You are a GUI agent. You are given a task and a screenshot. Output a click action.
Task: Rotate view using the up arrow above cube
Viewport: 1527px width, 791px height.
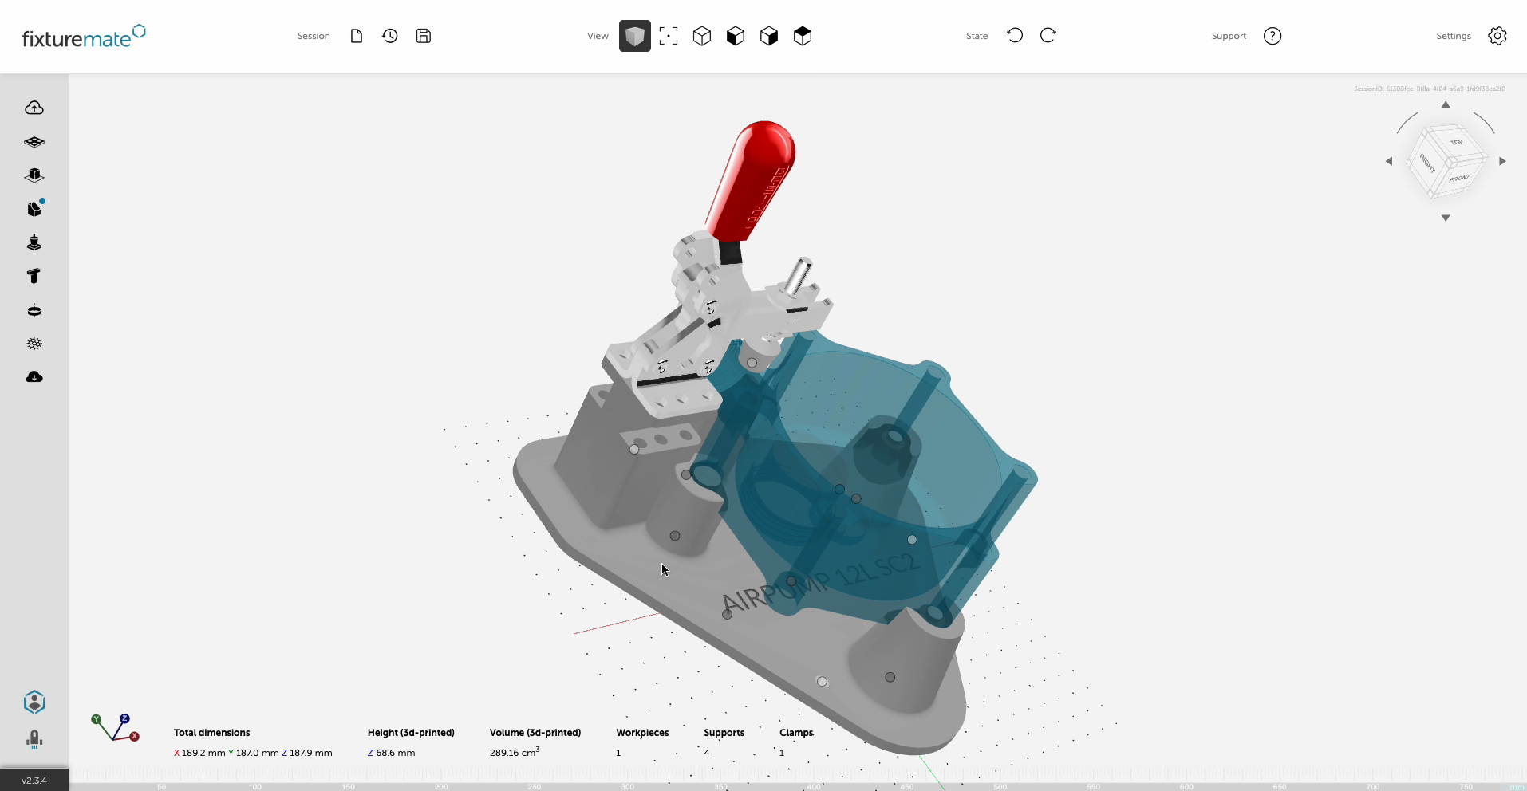coord(1446,104)
